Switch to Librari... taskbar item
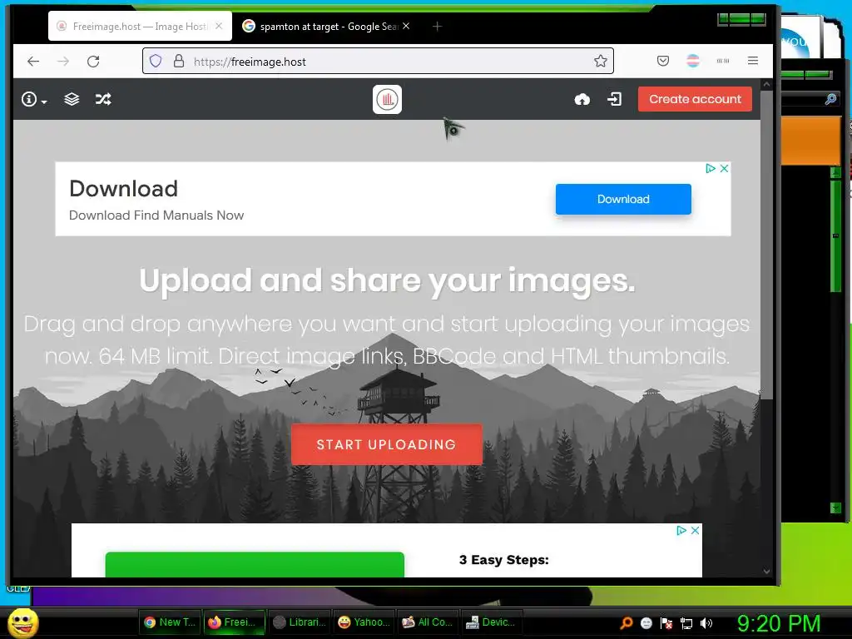Image resolution: width=852 pixels, height=639 pixels. (299, 622)
